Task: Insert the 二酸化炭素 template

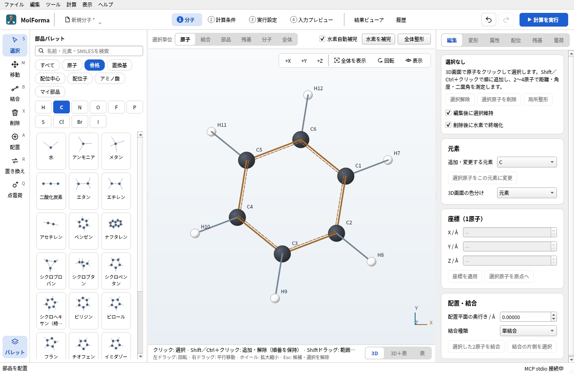Action: (x=51, y=191)
